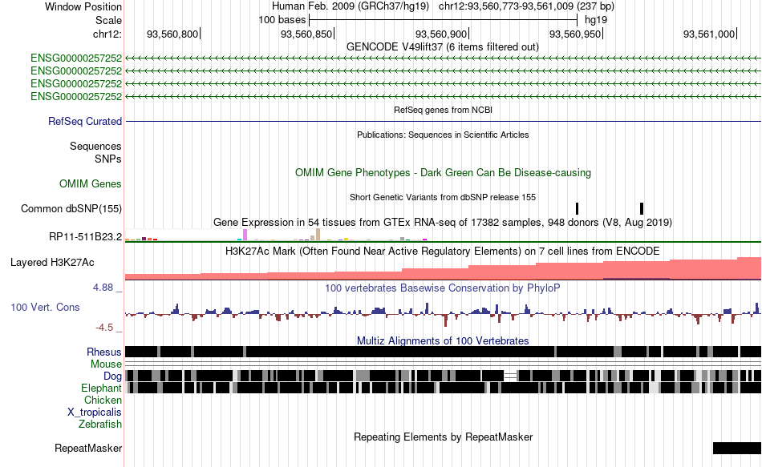Open OMIM Gene Phenotypes track title
This screenshot has width=762, height=467.
pos(443,173)
